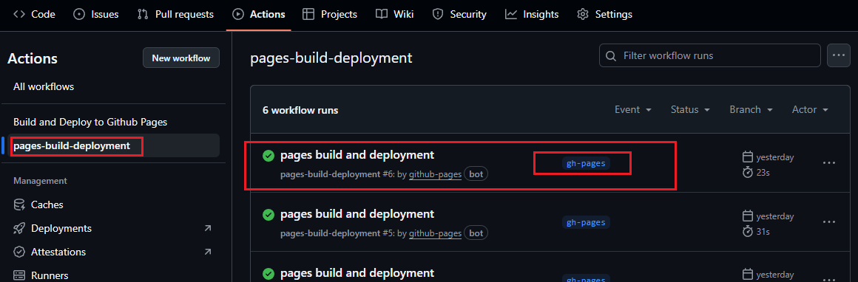
Task: Click the three-dots menu beside filter box
Action: pyautogui.click(x=838, y=56)
